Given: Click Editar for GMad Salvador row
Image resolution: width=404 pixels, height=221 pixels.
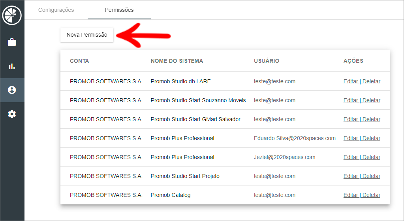Looking at the screenshot, I should (351, 119).
